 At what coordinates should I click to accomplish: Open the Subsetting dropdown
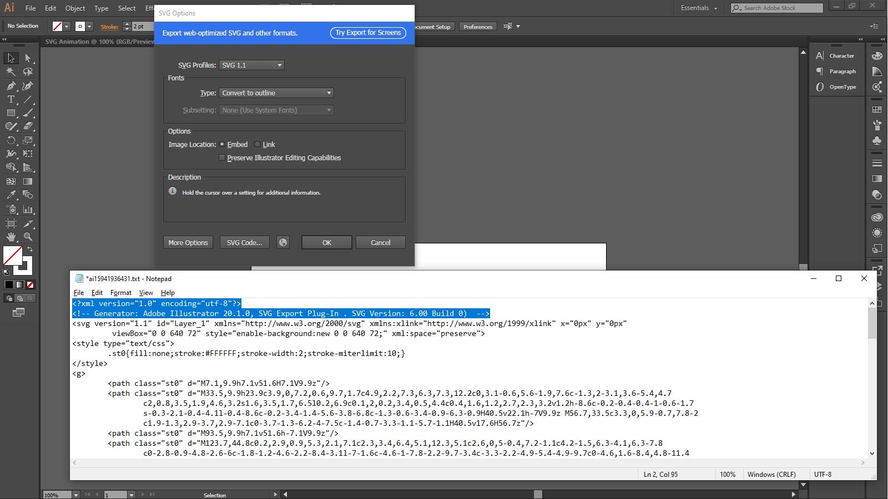point(276,110)
